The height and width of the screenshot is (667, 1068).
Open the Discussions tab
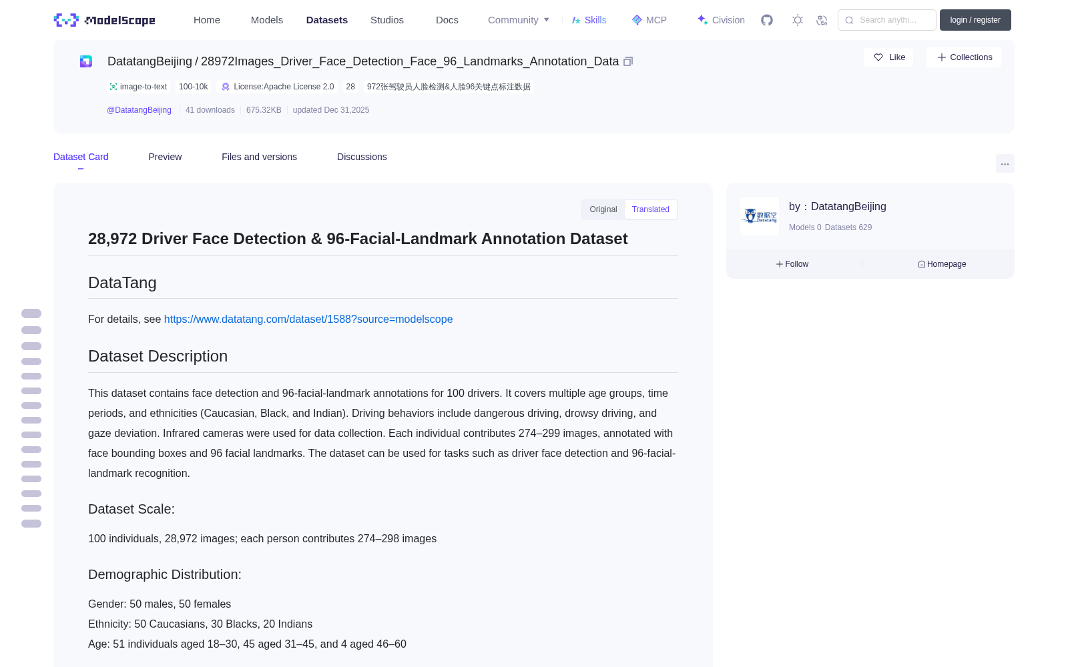coord(362,157)
